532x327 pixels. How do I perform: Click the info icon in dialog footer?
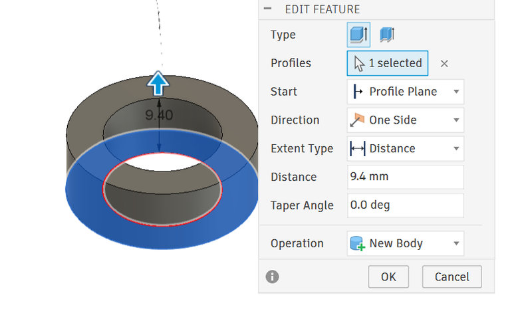tap(272, 276)
